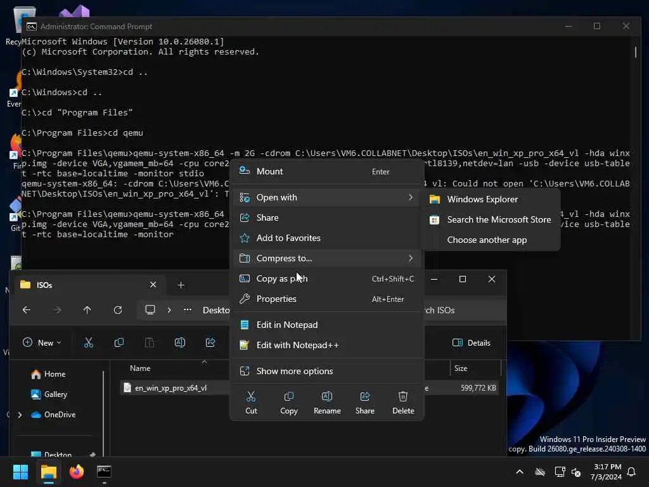This screenshot has height=487, width=649.
Task: Click the network tray icon
Action: tap(560, 472)
